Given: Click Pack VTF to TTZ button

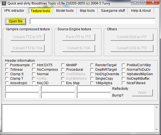Looking at the screenshot, I should [79, 37].
